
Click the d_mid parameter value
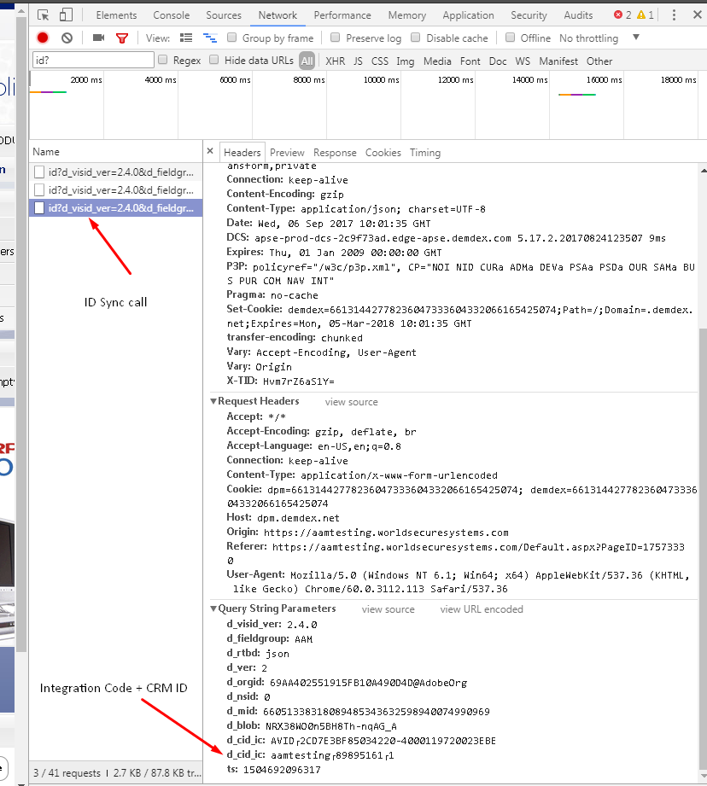click(376, 712)
